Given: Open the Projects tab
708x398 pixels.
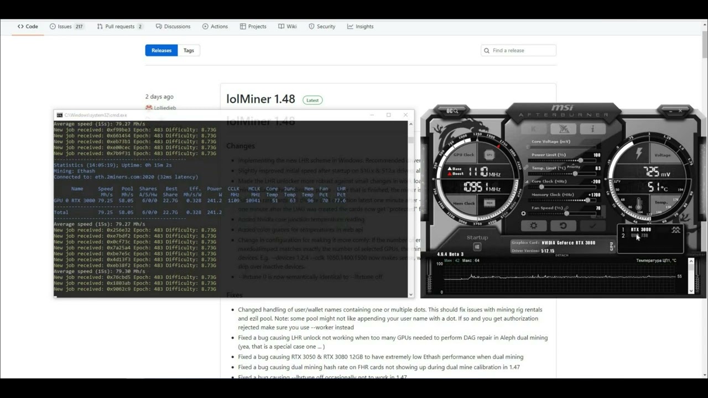Looking at the screenshot, I should point(253,27).
